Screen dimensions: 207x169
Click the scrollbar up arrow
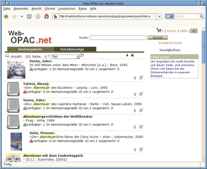(x=203, y=29)
